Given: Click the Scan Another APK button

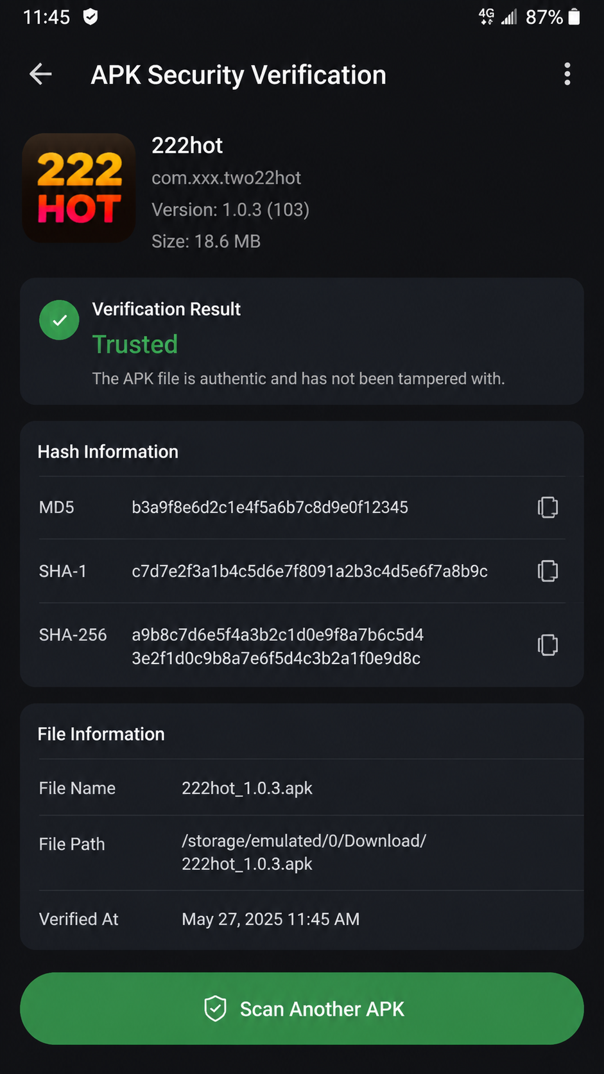Looking at the screenshot, I should (x=302, y=1008).
